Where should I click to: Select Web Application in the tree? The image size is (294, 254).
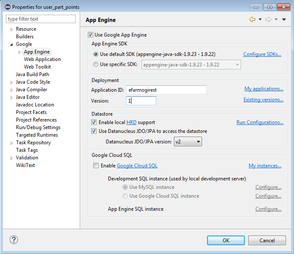pos(42,59)
